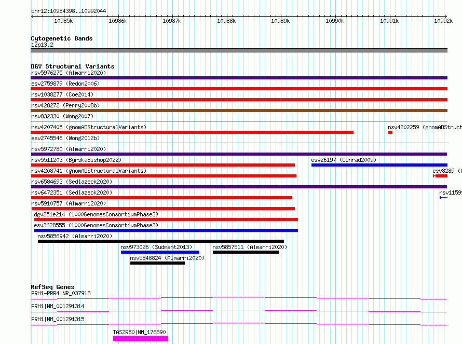This screenshot has height=344, width=462.
Task: Click nsv6584693 (Sedlazeck2020) label
Action: [72, 182]
